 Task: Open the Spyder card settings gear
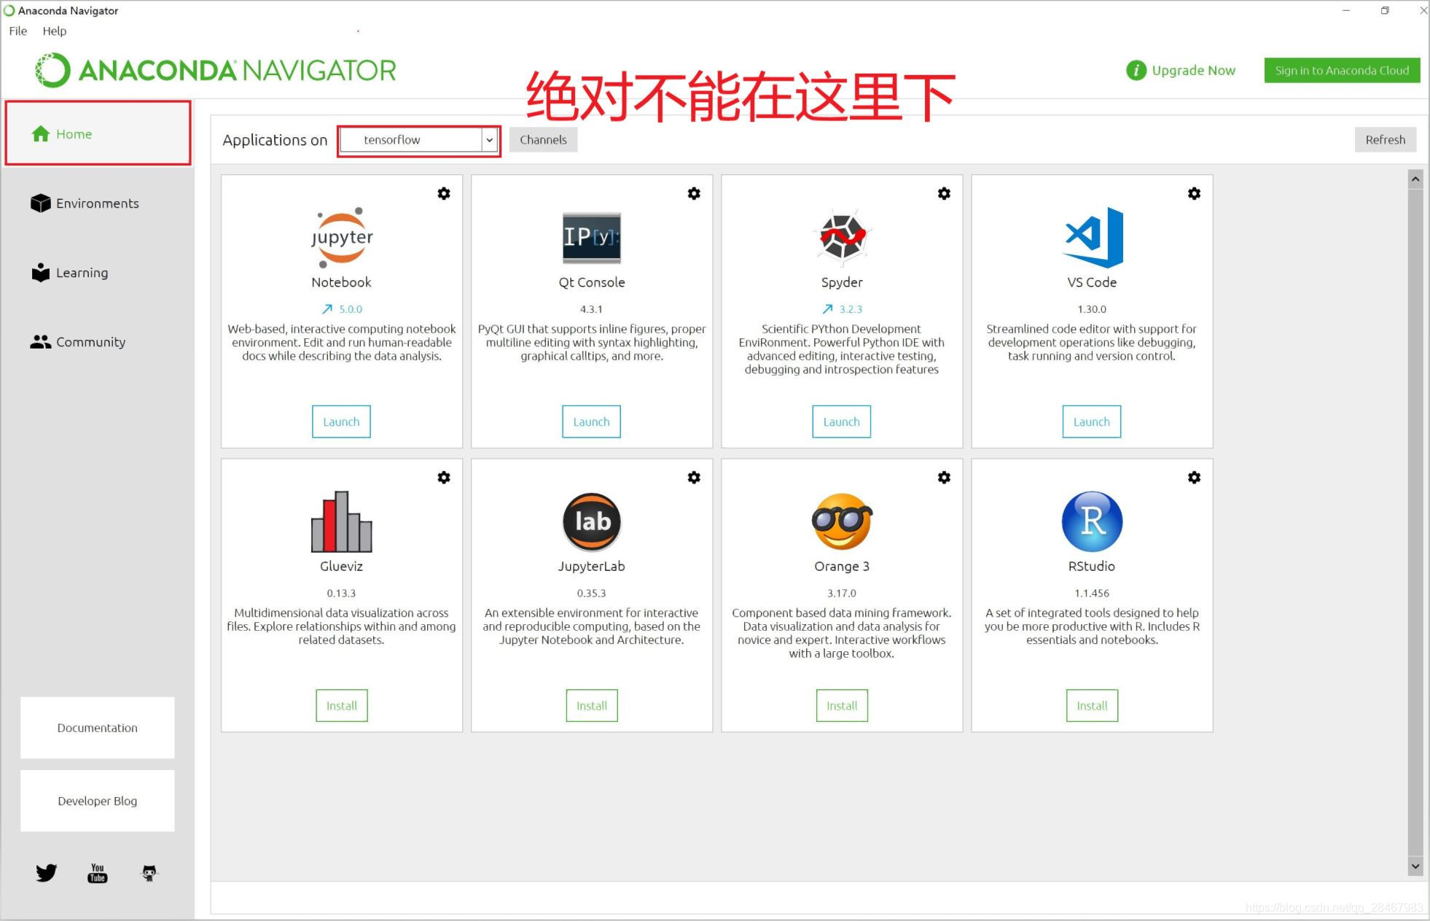(944, 193)
